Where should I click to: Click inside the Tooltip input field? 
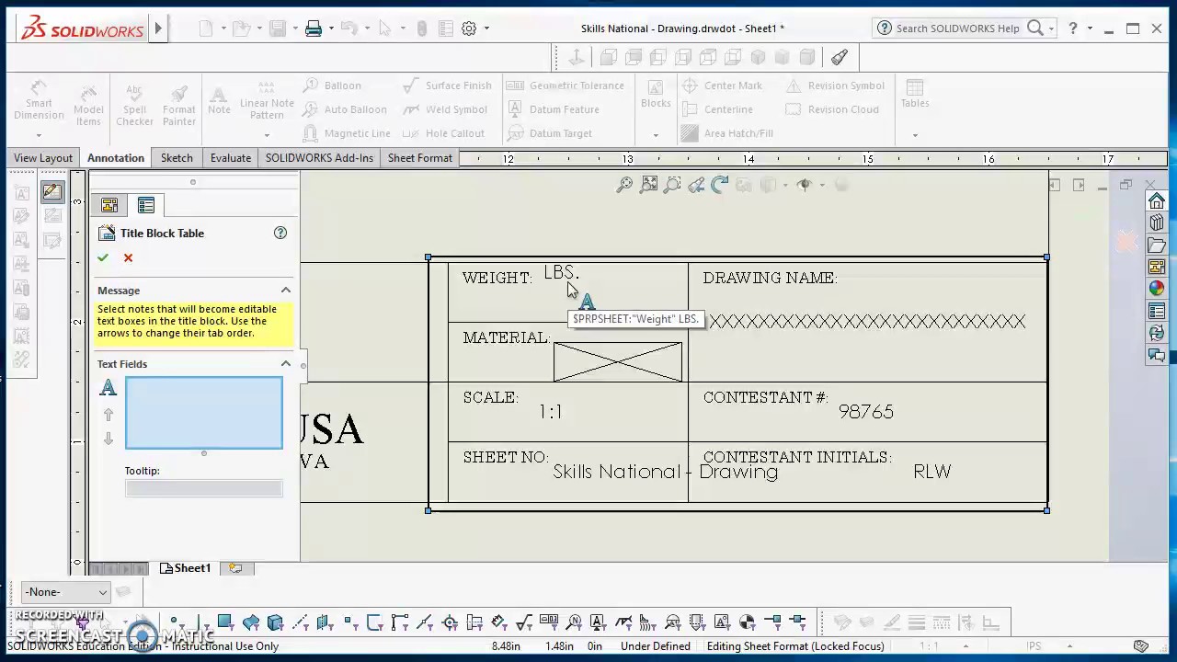(x=203, y=487)
